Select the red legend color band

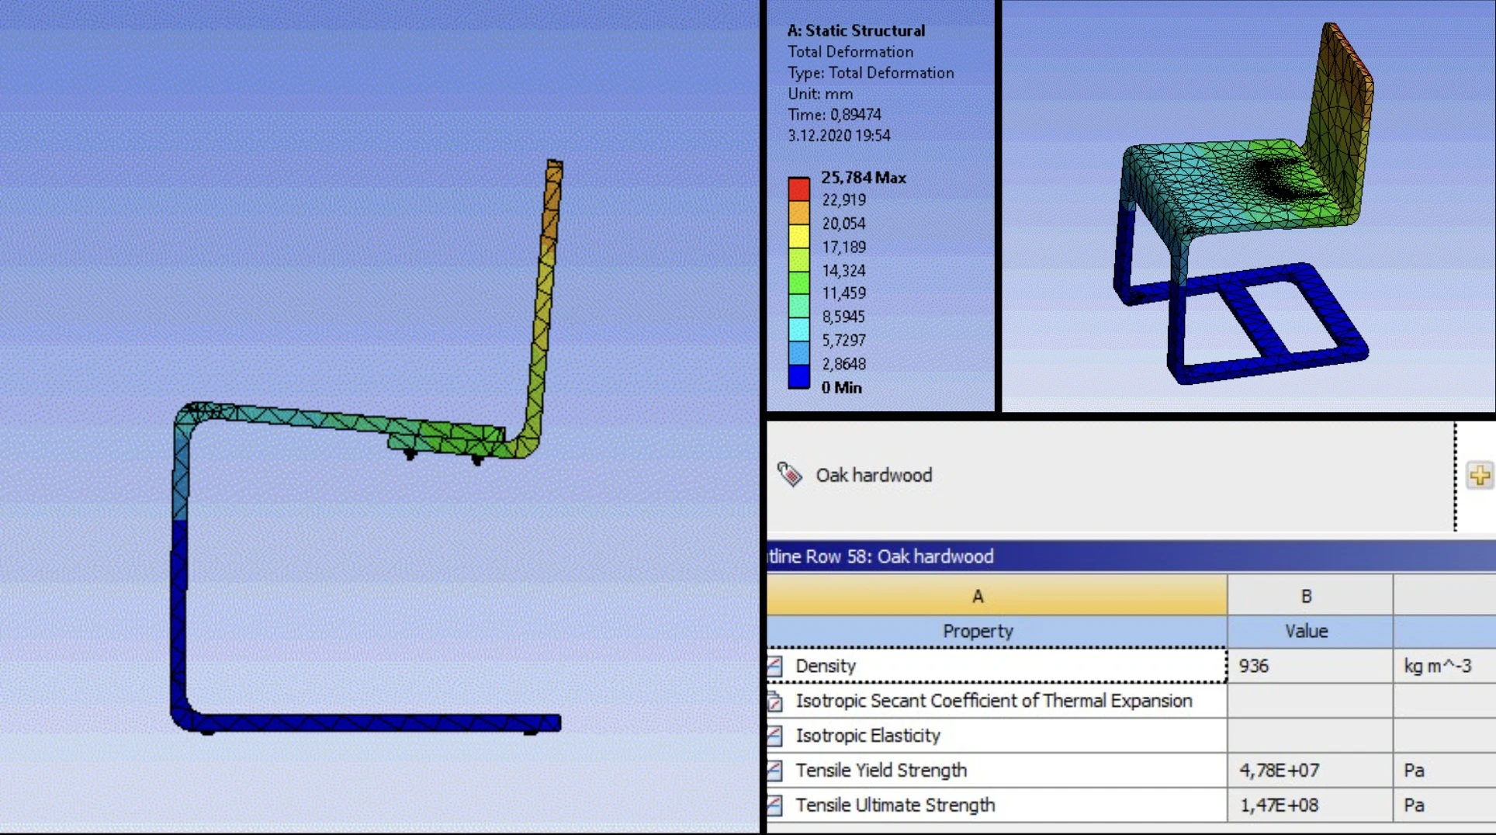[799, 189]
